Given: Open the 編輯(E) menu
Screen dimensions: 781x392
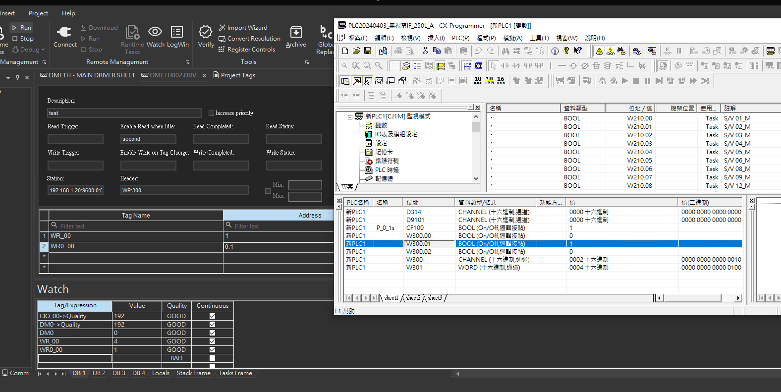Looking at the screenshot, I should (x=384, y=38).
